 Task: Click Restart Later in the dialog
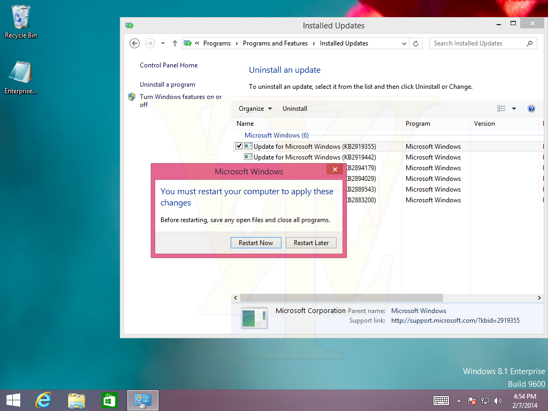click(311, 243)
